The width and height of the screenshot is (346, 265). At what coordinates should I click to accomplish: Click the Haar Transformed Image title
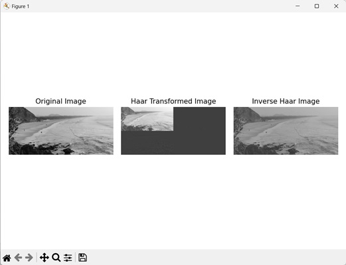(x=173, y=101)
